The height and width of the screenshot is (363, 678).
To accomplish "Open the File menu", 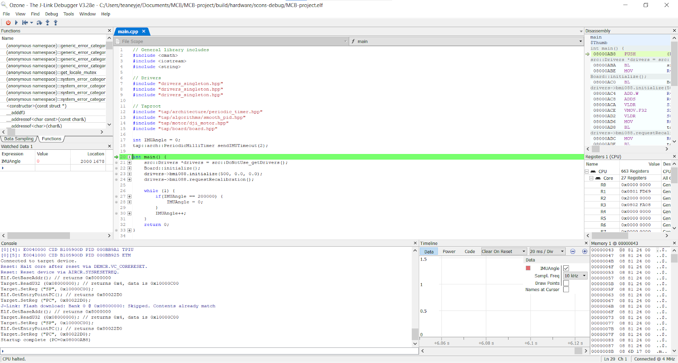I will click(x=6, y=14).
